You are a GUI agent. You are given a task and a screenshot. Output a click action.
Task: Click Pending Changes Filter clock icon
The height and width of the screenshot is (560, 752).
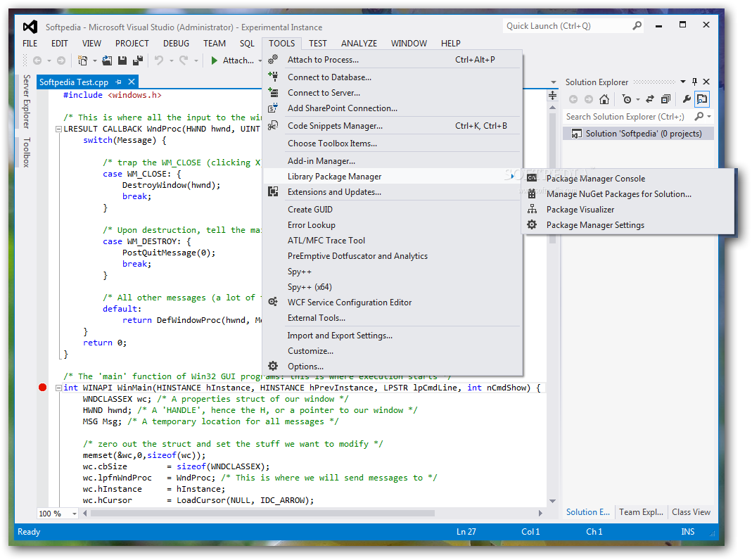626,99
